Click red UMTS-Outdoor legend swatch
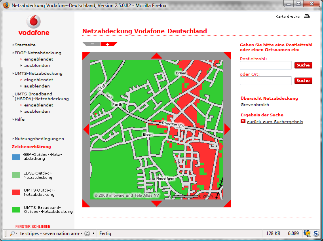 (x=16, y=192)
